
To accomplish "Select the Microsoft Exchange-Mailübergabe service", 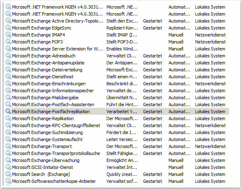I will point(45,98).
